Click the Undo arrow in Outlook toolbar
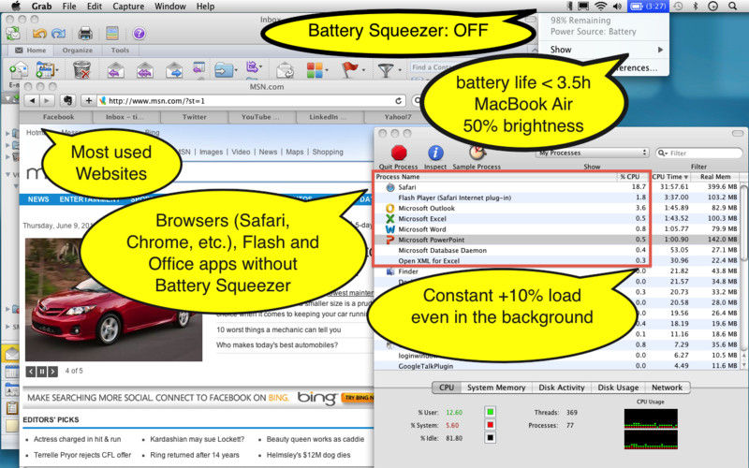749x468 pixels. click(x=39, y=34)
